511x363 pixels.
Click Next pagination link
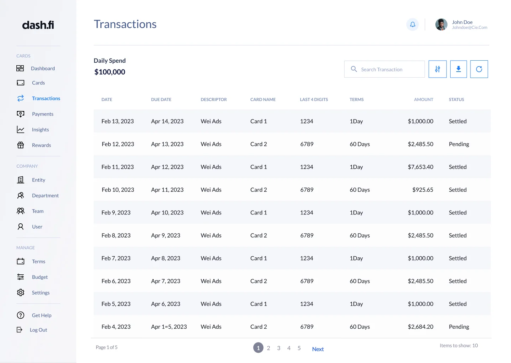[318, 349]
